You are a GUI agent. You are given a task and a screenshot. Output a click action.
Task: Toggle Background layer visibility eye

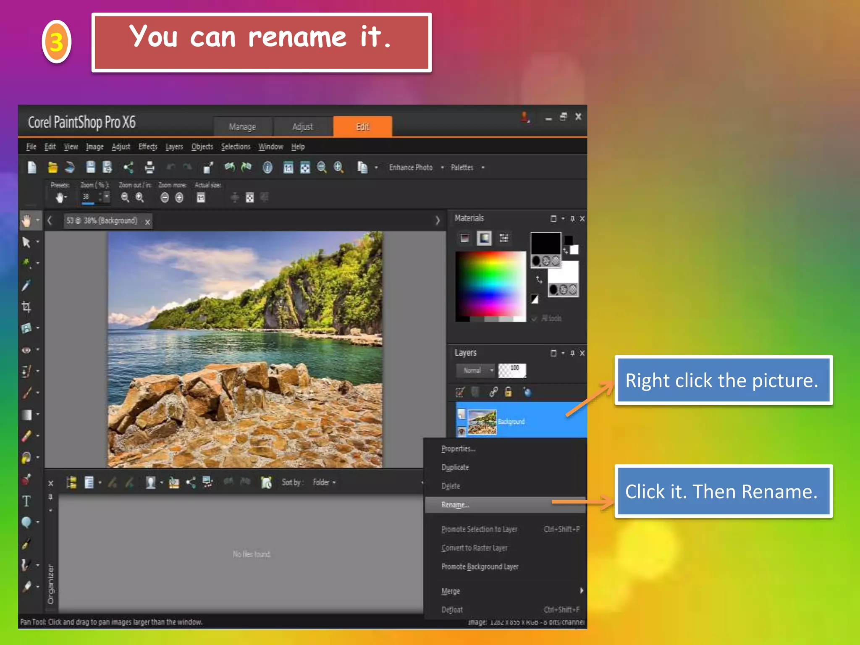click(x=461, y=431)
